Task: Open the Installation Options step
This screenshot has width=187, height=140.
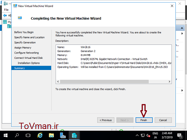Action: tap(29, 63)
